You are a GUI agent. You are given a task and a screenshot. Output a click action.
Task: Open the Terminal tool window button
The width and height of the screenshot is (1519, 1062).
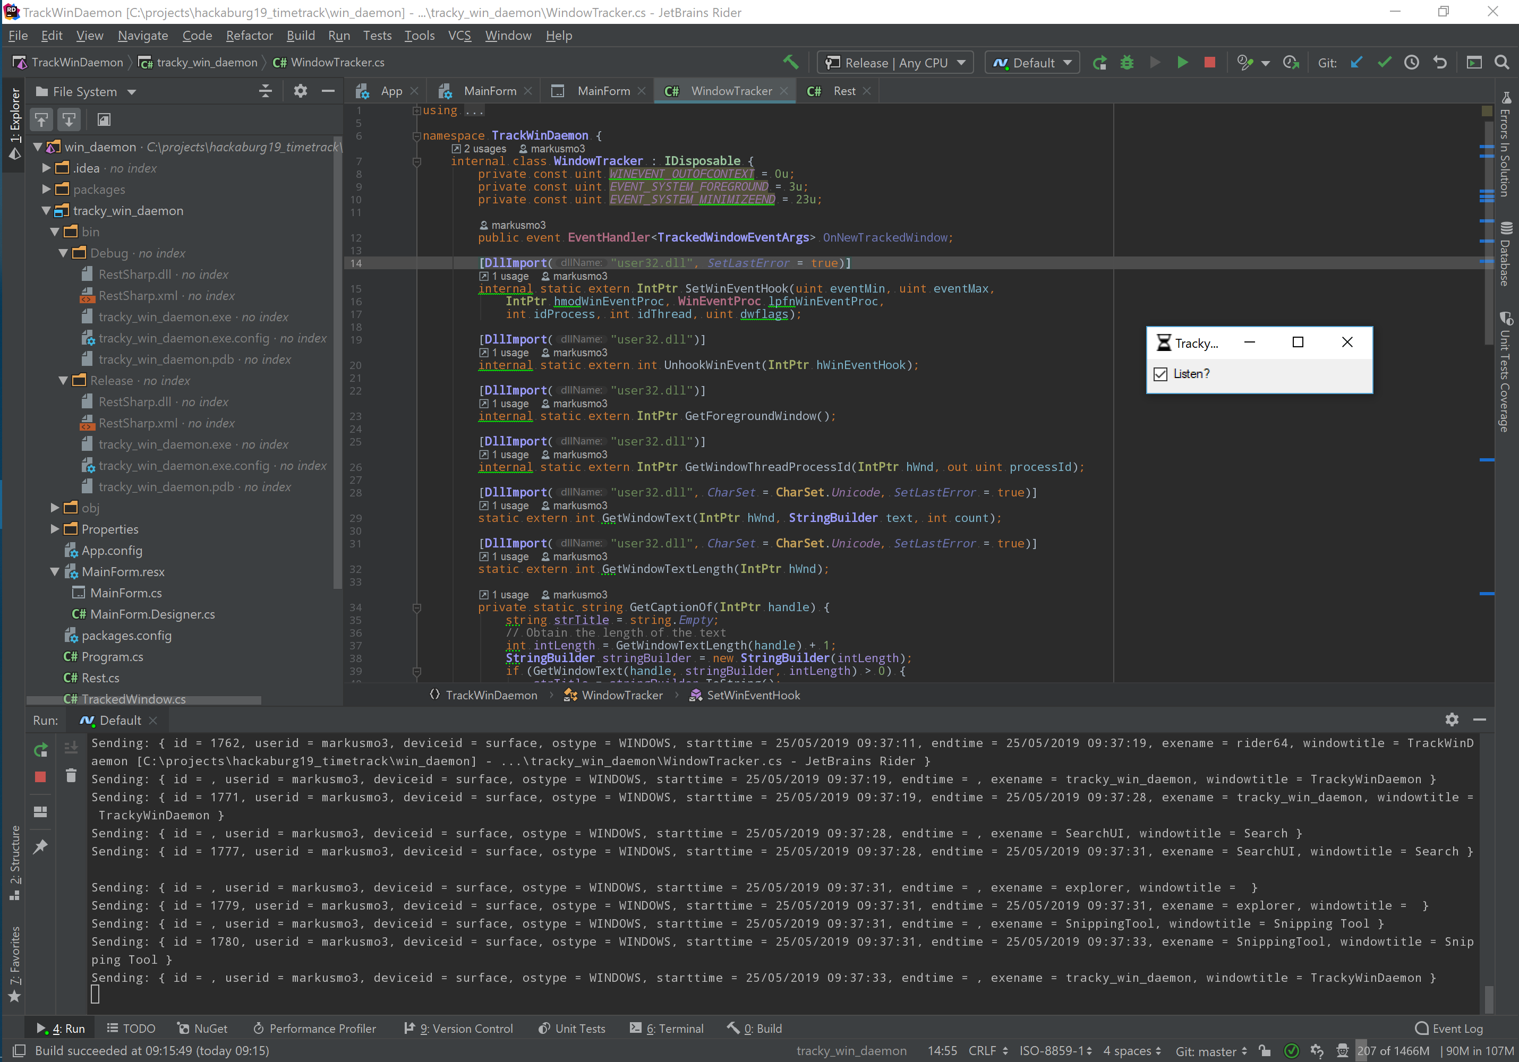(666, 1029)
